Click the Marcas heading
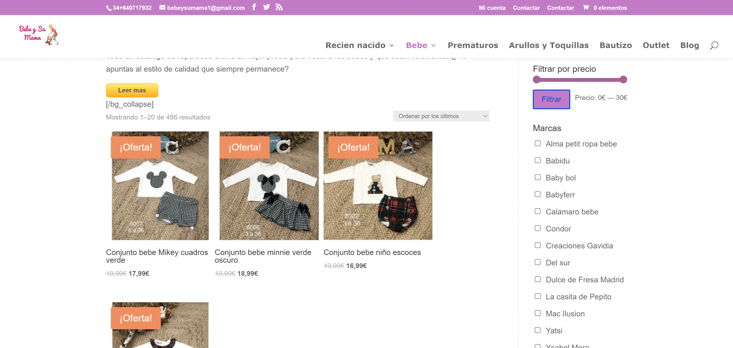The image size is (733, 348). coord(547,128)
